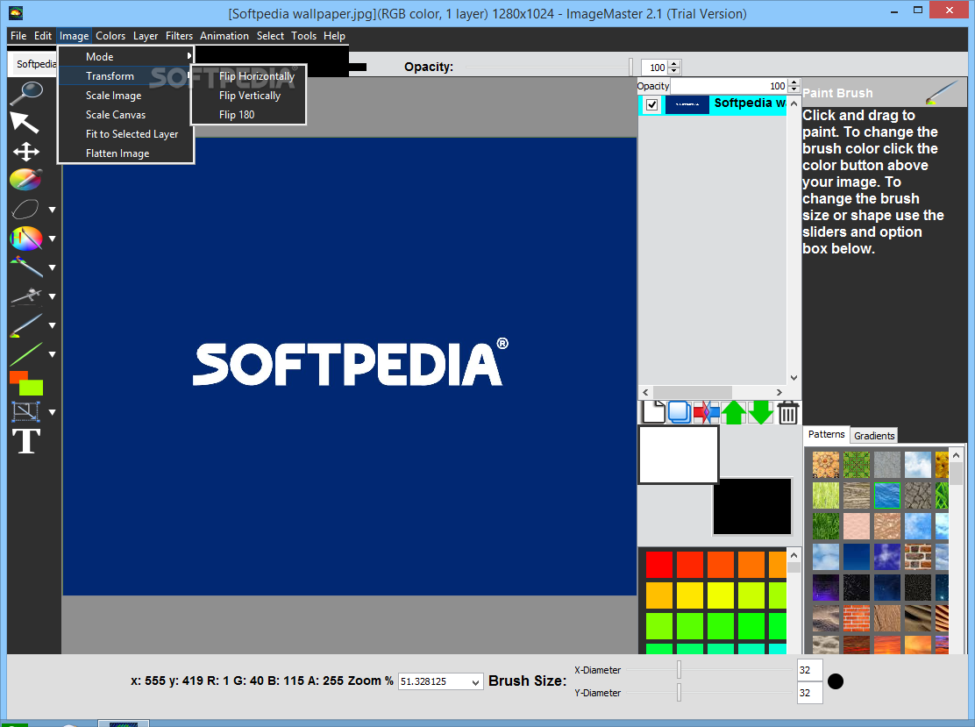975x727 pixels.
Task: Select the four-way move tool
Action: click(26, 152)
